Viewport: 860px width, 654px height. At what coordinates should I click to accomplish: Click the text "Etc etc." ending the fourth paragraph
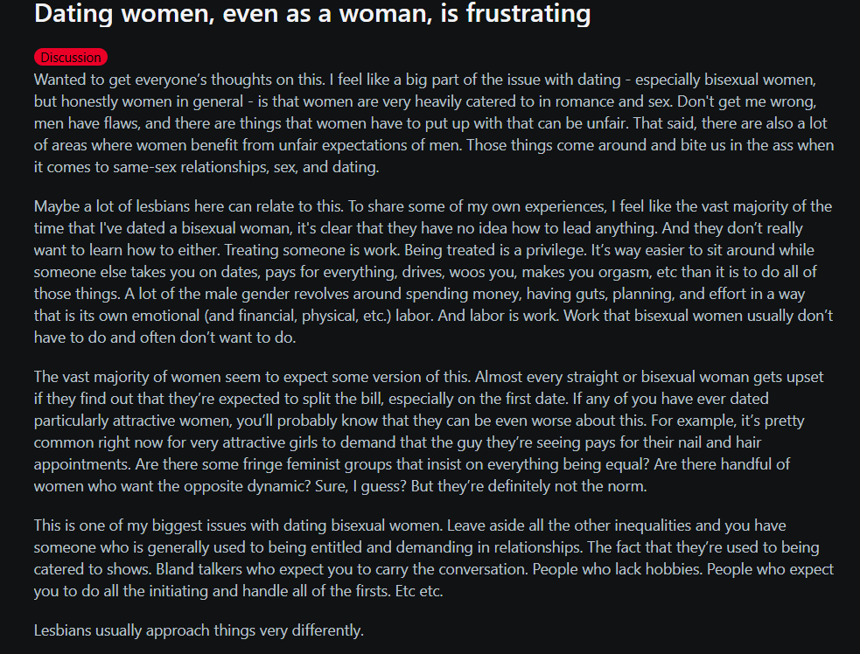click(419, 591)
